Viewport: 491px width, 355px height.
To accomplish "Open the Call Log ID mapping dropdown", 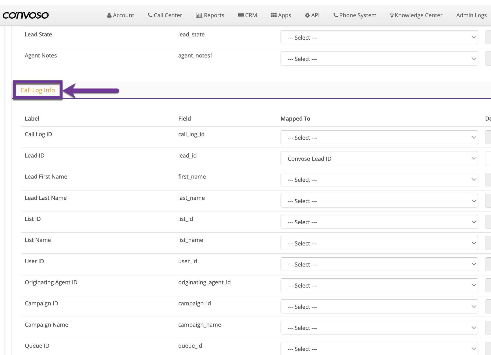I will pyautogui.click(x=379, y=138).
